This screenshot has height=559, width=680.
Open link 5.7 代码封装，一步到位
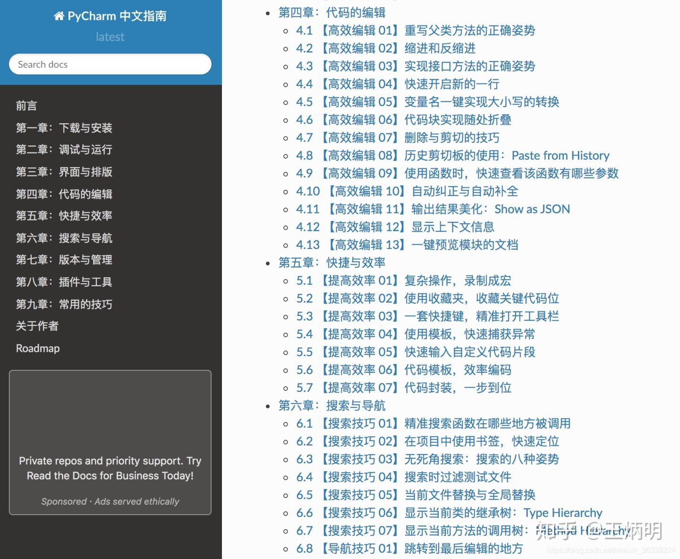click(404, 388)
